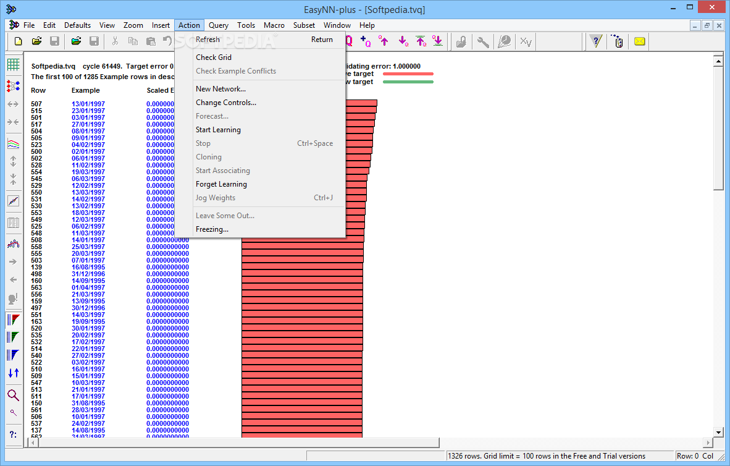This screenshot has height=466, width=730.
Task: Click the yellow envelope mail icon
Action: [640, 41]
